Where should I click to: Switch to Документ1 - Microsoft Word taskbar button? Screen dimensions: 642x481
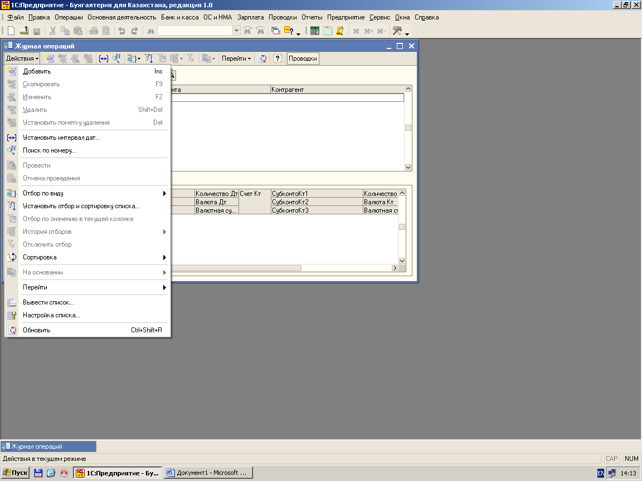point(208,473)
